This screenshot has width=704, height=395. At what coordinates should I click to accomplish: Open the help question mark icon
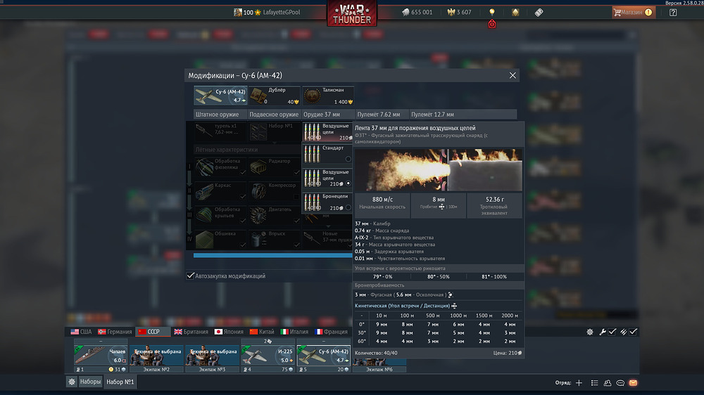[673, 12]
